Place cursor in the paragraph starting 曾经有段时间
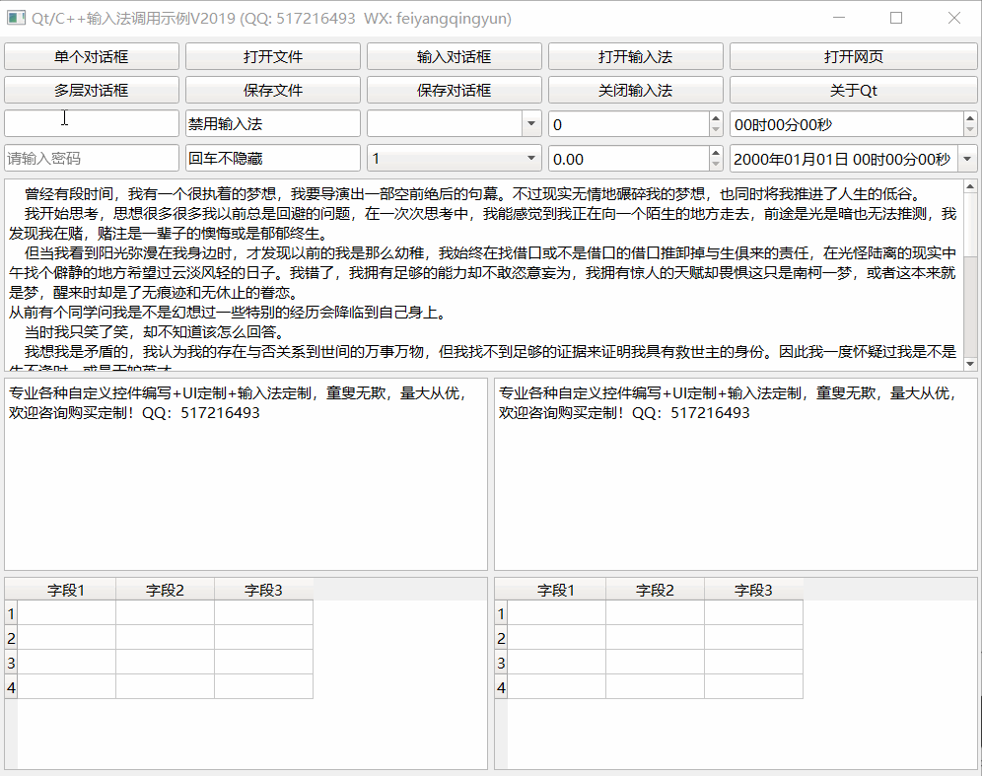982x776 pixels. click(473, 194)
